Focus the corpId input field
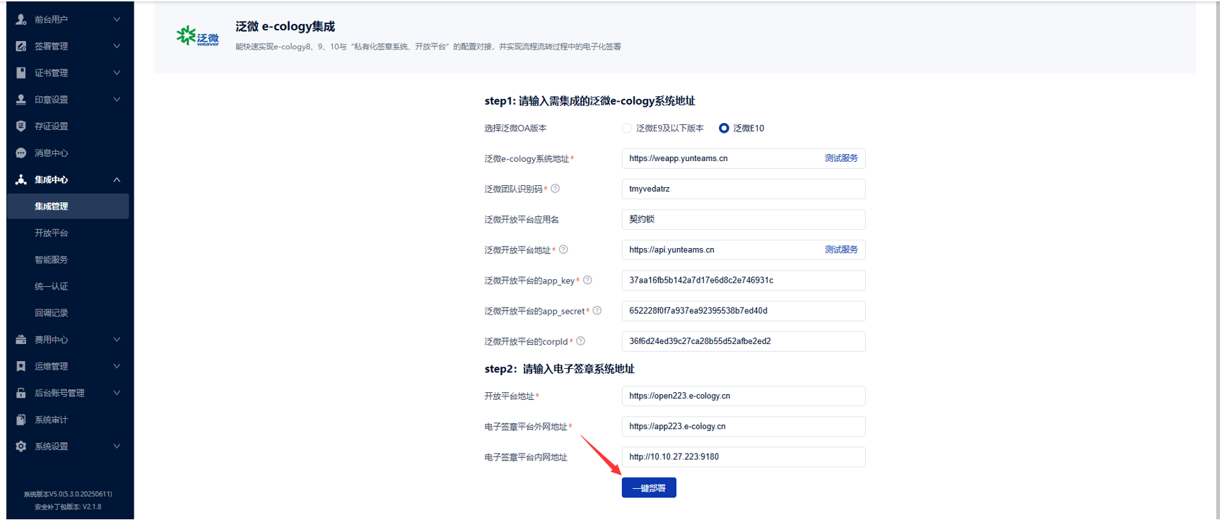The height and width of the screenshot is (520, 1220). click(x=744, y=341)
